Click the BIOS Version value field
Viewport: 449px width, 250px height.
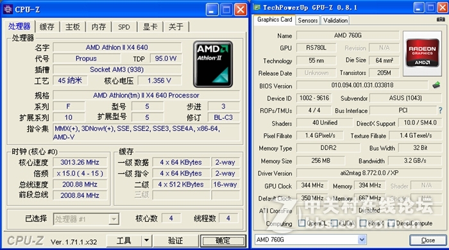click(x=362, y=85)
